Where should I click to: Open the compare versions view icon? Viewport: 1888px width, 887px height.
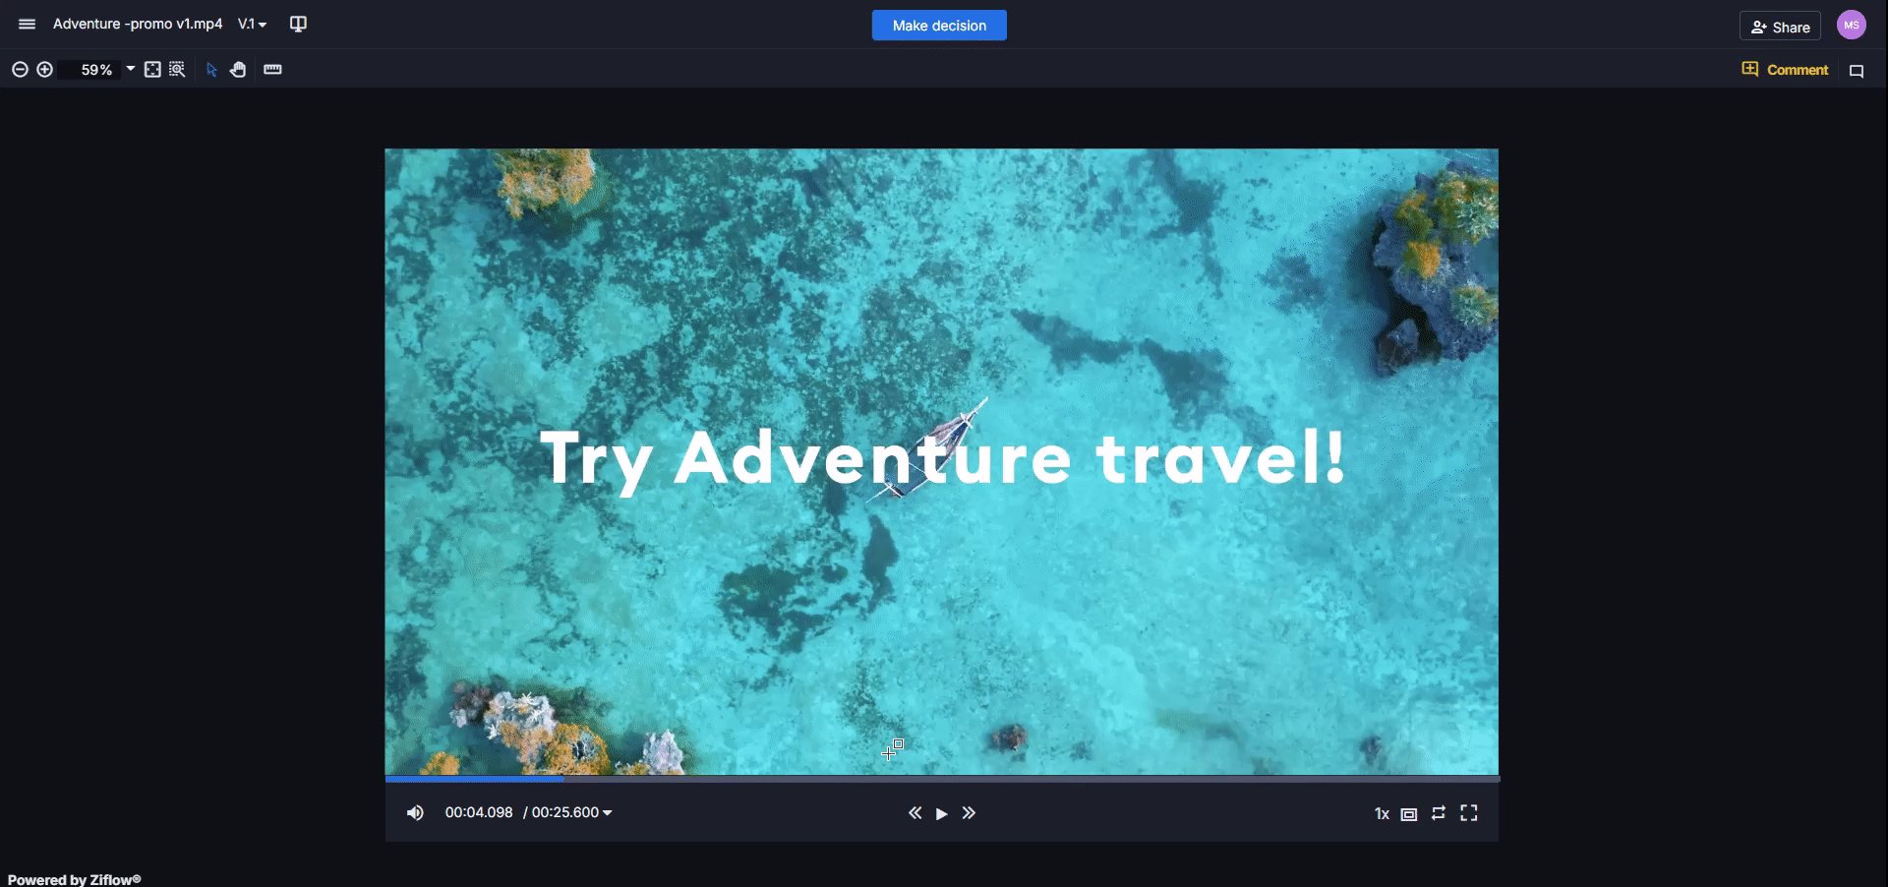(298, 24)
